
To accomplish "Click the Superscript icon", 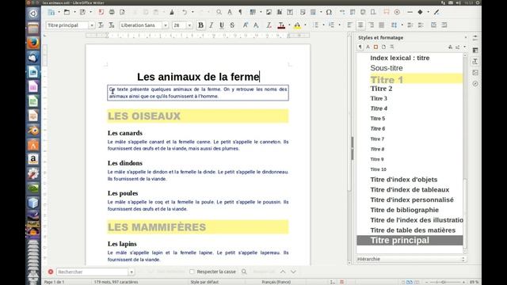I will click(x=246, y=25).
